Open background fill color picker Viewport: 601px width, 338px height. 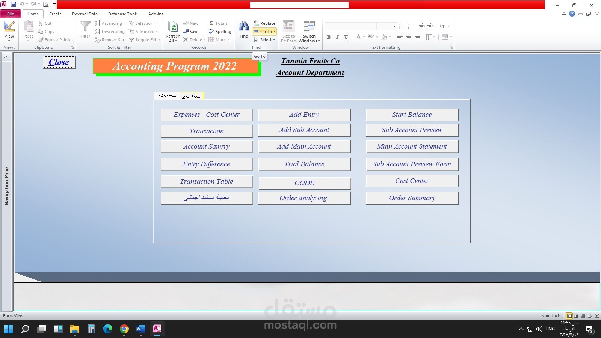click(x=386, y=37)
